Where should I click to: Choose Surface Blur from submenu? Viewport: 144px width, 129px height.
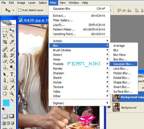point(123,92)
